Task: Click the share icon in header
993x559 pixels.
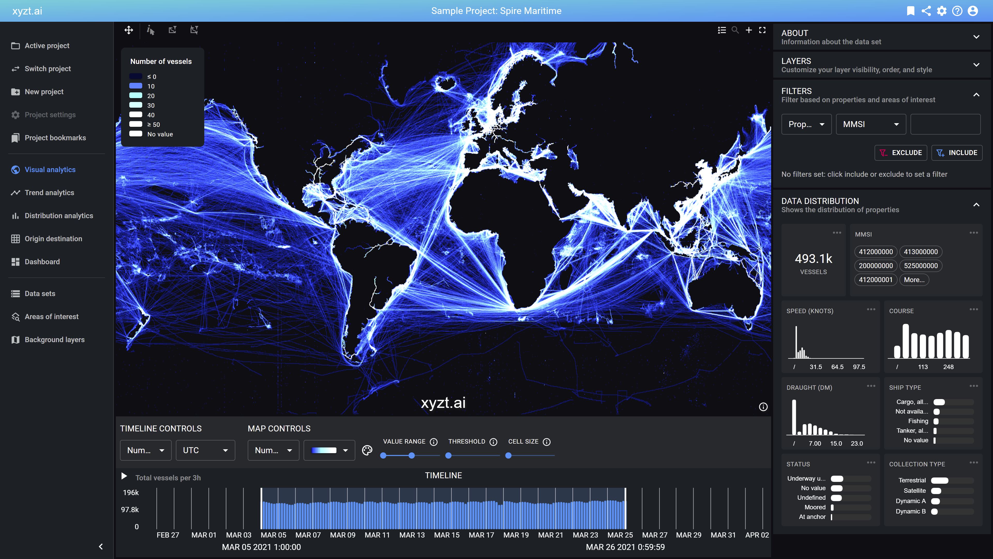Action: coord(926,11)
